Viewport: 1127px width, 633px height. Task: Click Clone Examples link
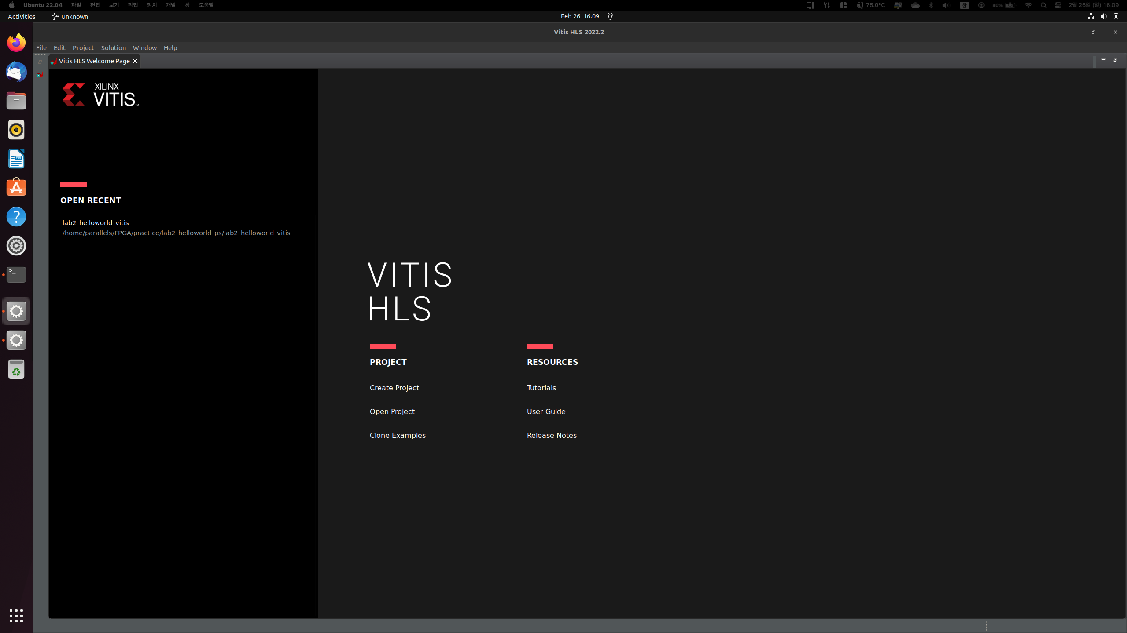398,435
